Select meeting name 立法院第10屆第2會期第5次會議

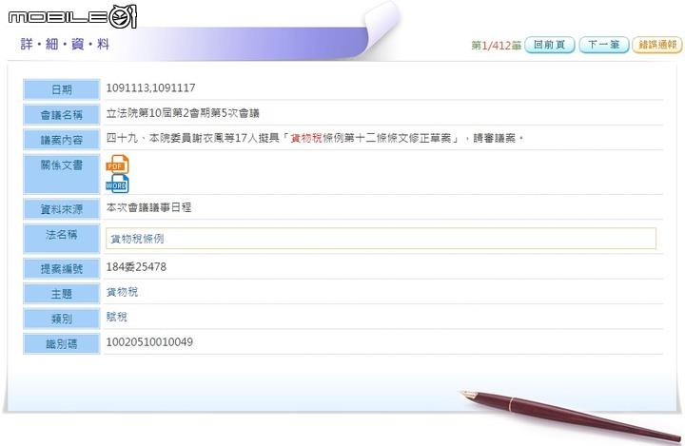click(x=183, y=113)
